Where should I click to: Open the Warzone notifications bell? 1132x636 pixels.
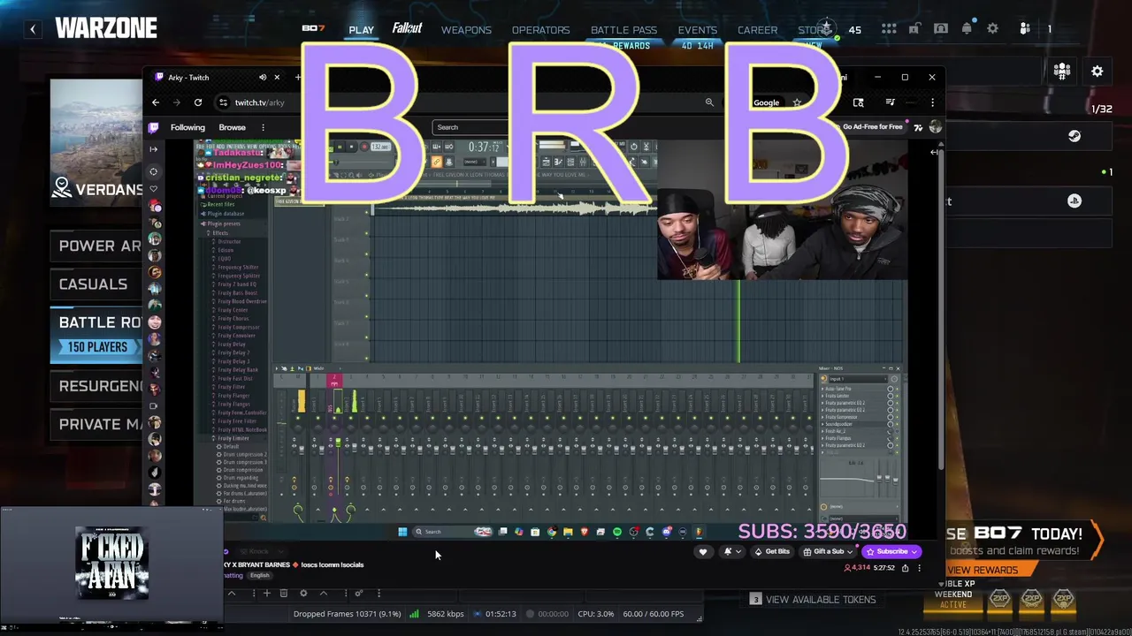pos(967,29)
